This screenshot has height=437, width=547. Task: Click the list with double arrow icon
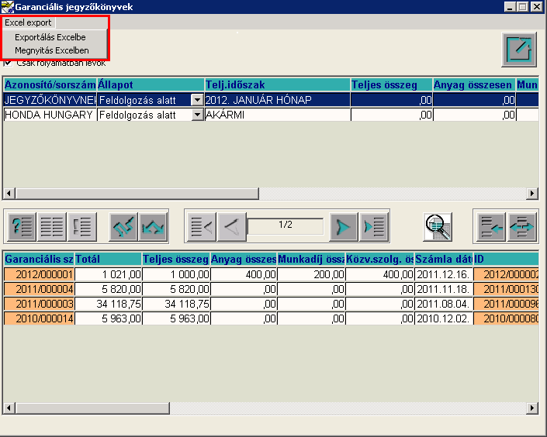pyautogui.click(x=521, y=227)
